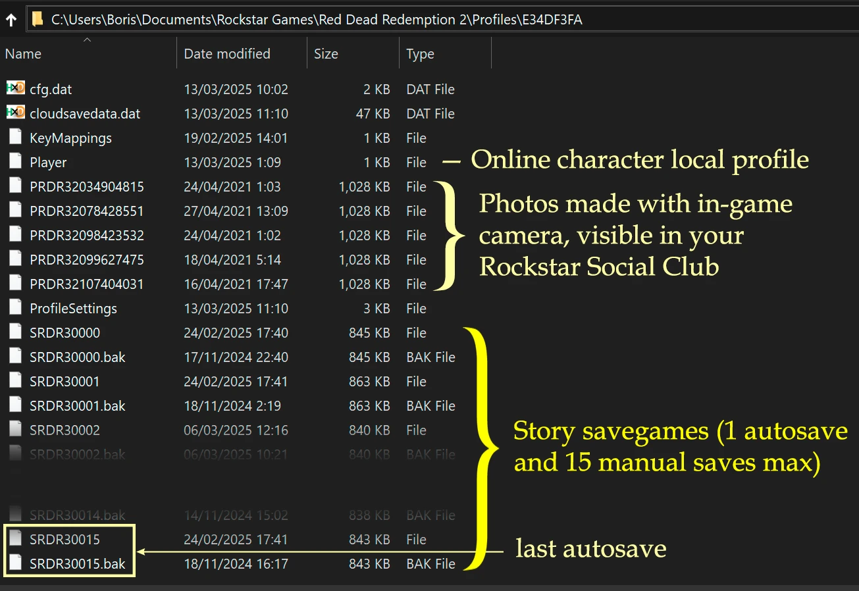Click the ProfileSettings file icon
The image size is (859, 591).
point(15,308)
